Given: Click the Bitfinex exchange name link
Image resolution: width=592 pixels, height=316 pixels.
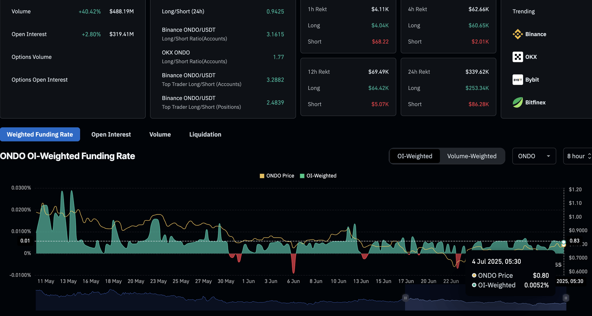Looking at the screenshot, I should point(535,102).
